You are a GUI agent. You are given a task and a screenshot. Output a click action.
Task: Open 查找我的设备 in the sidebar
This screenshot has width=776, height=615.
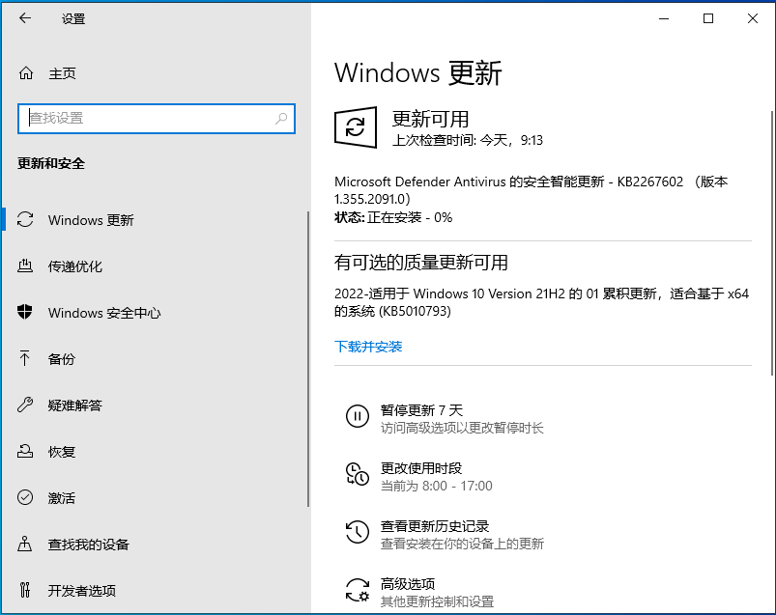[89, 545]
